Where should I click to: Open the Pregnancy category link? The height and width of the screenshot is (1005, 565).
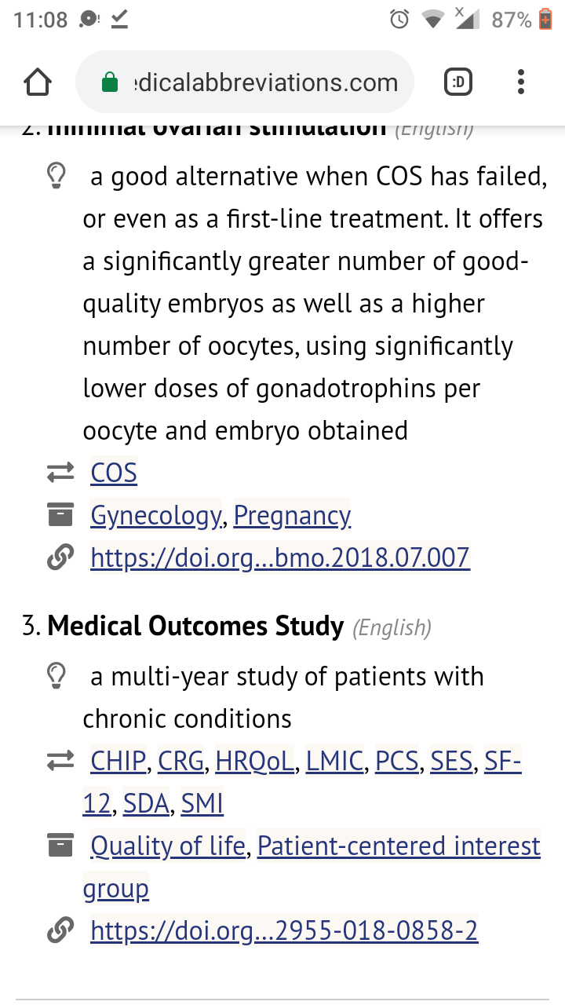tap(292, 515)
